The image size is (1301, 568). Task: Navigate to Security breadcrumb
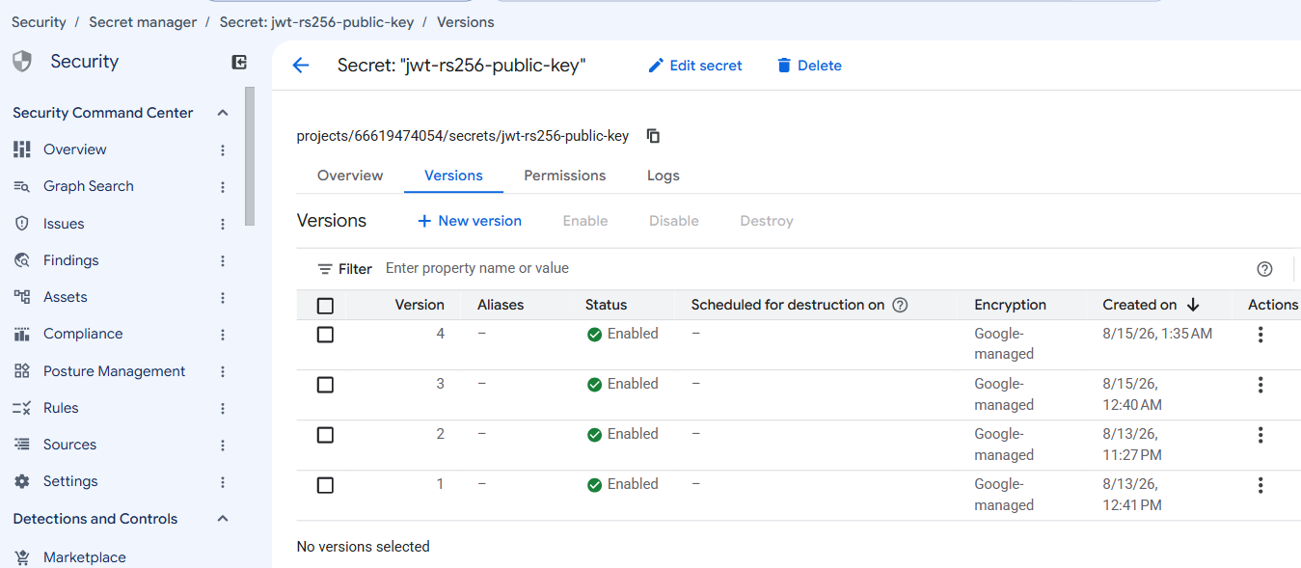(39, 21)
